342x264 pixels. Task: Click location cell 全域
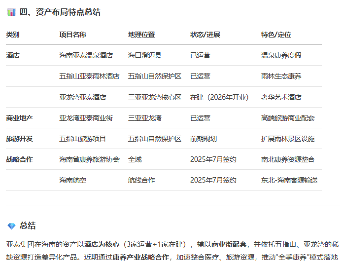pyautogui.click(x=135, y=159)
